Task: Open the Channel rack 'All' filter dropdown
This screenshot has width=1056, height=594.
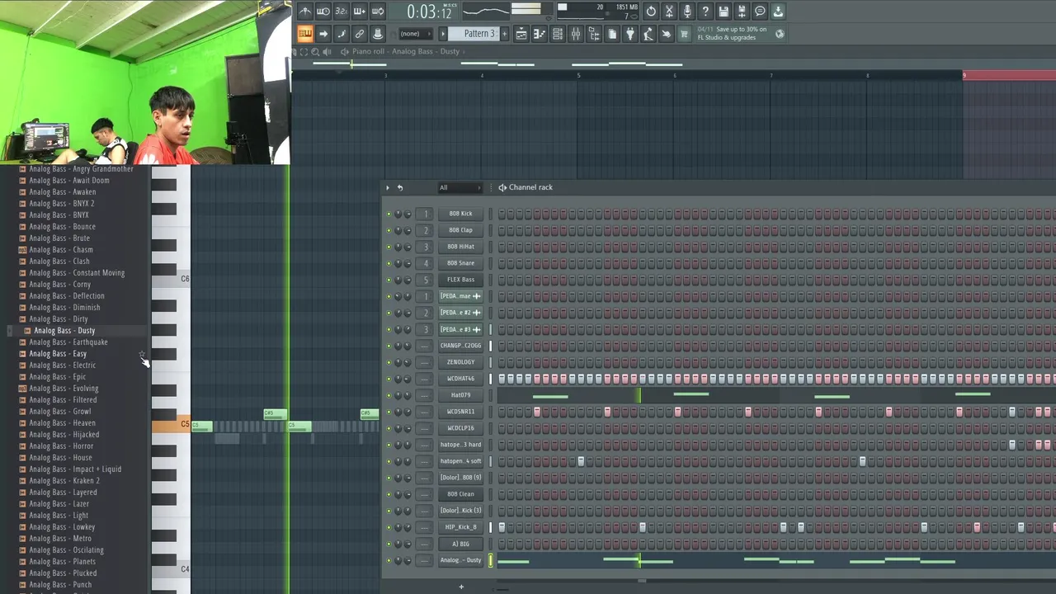Action: (459, 187)
